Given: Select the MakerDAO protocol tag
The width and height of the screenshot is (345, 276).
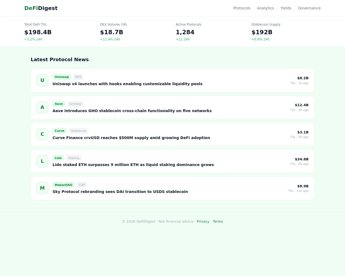Looking at the screenshot, I should tap(64, 185).
